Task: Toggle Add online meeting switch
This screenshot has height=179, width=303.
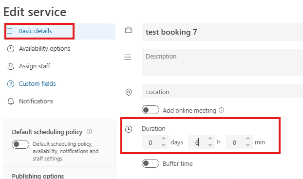Action: click(151, 110)
